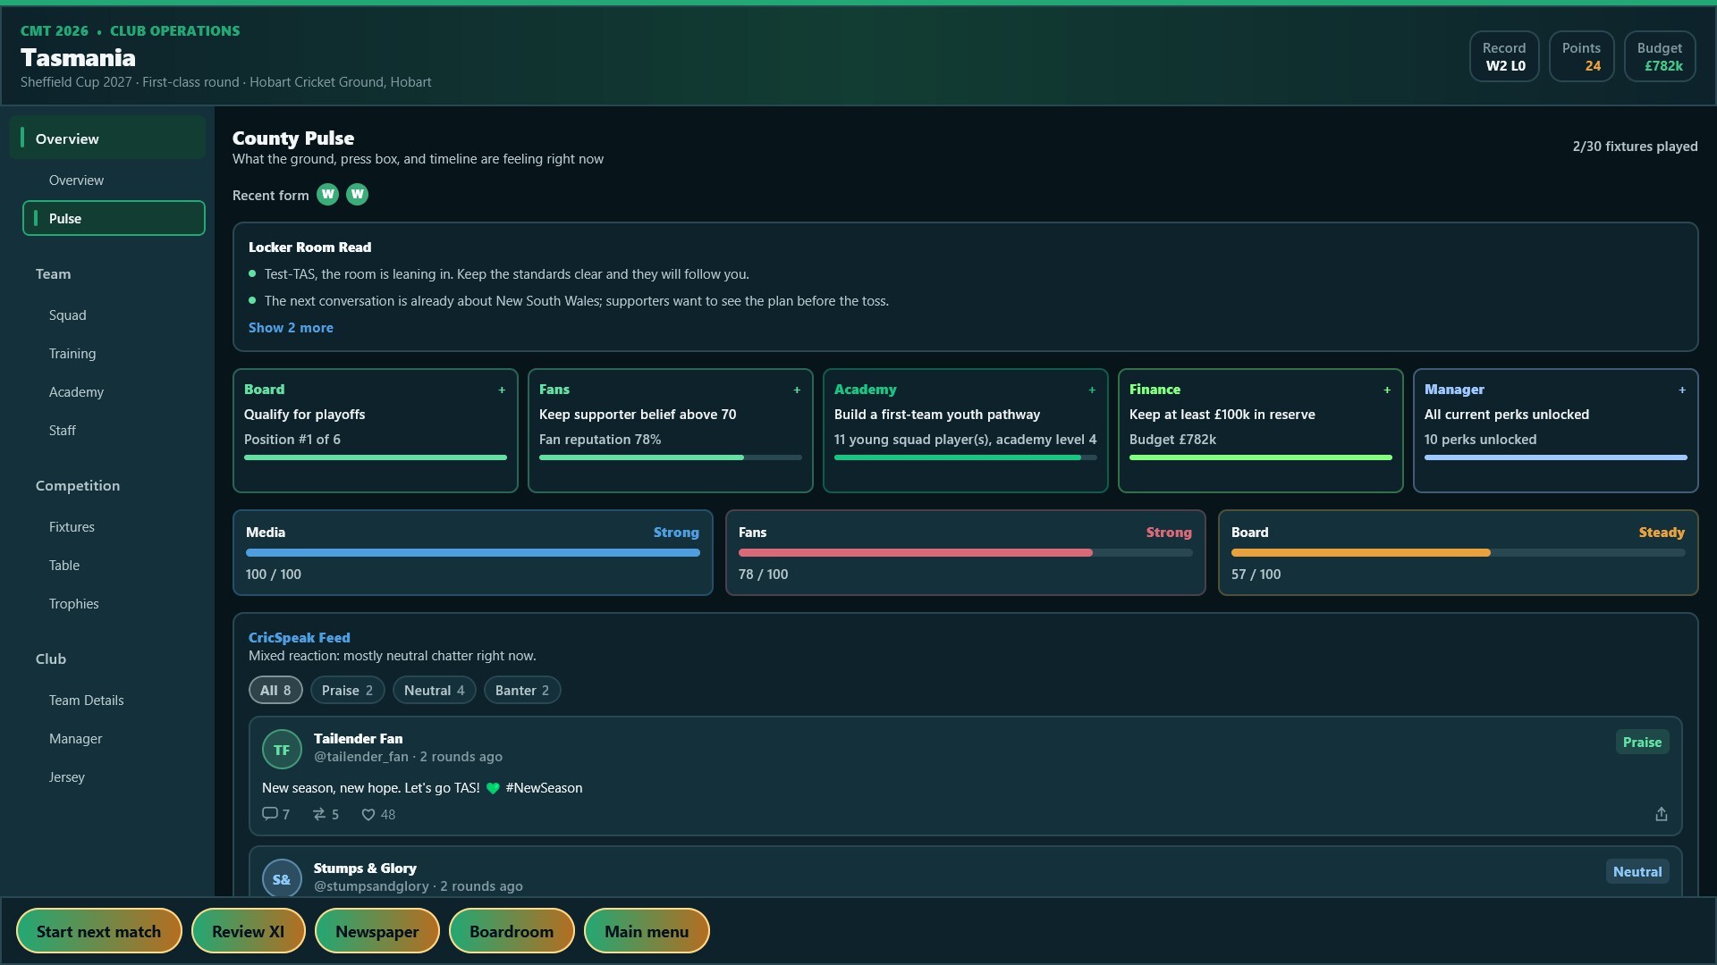Expand the Finance objective card plus icon

1387,390
